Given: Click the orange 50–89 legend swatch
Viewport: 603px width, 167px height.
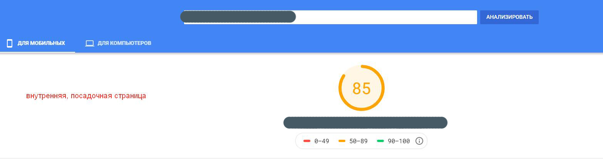Looking at the screenshot, I should [x=342, y=141].
